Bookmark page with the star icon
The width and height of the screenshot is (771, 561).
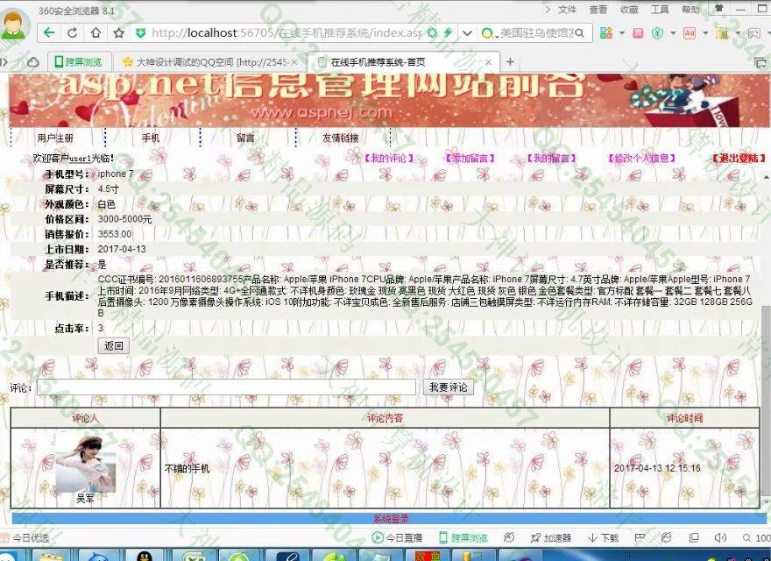(118, 33)
